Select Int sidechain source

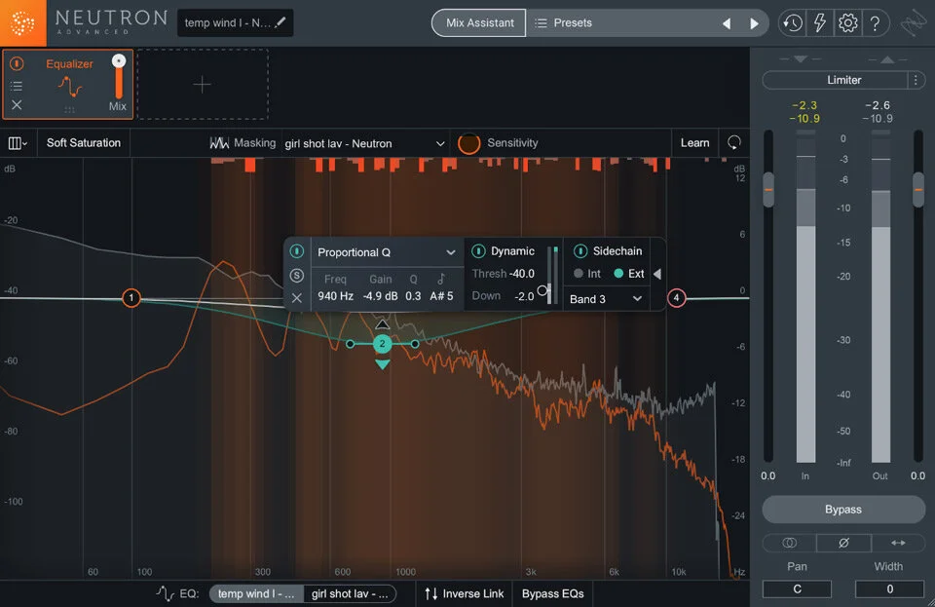point(586,274)
